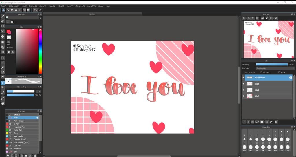The width and height of the screenshot is (296, 157).
Task: Open the Lớp(L) menu
Action: (24, 6)
